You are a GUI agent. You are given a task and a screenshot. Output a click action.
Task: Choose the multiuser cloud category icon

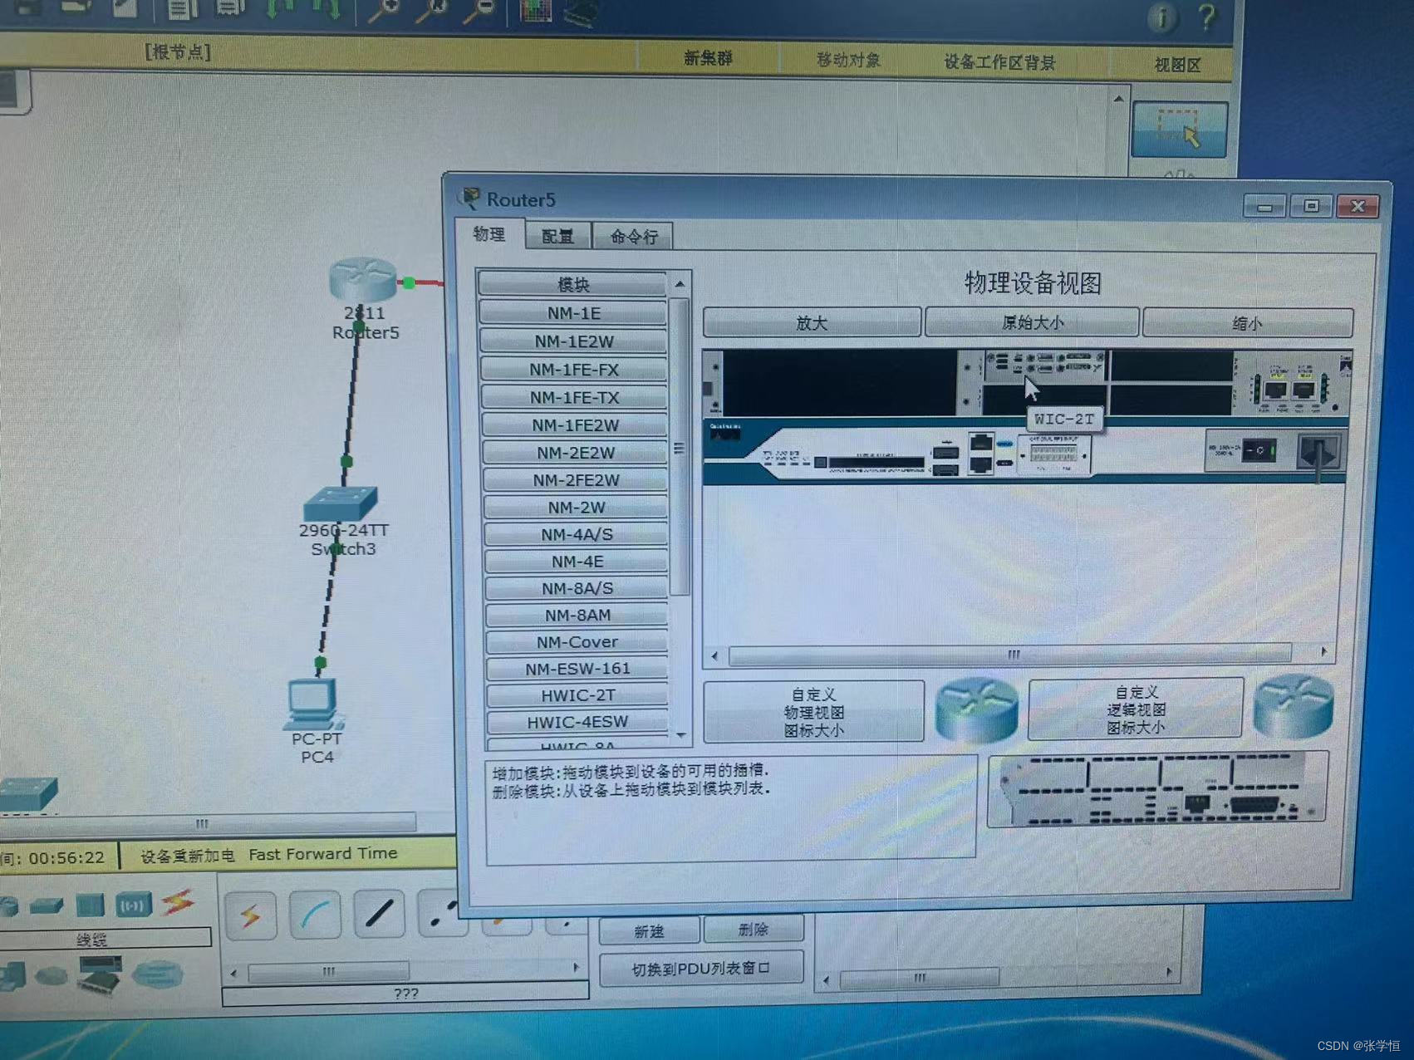[157, 973]
